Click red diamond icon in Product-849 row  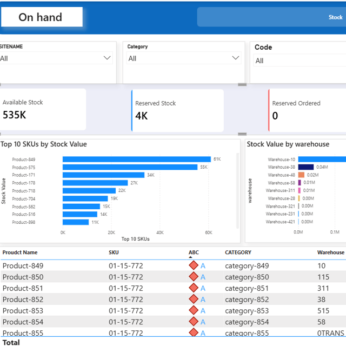[x=194, y=265]
